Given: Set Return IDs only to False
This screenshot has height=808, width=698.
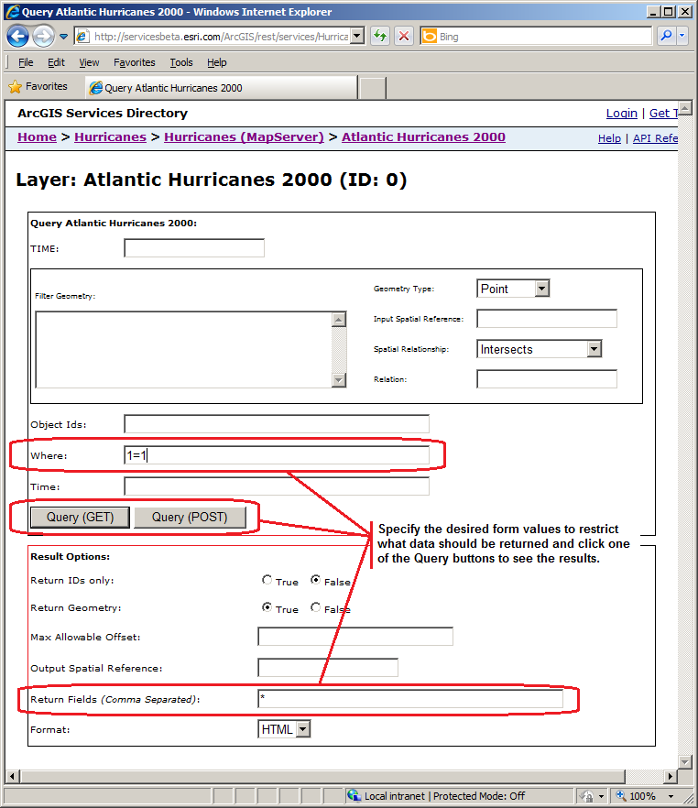Looking at the screenshot, I should pyautogui.click(x=316, y=580).
